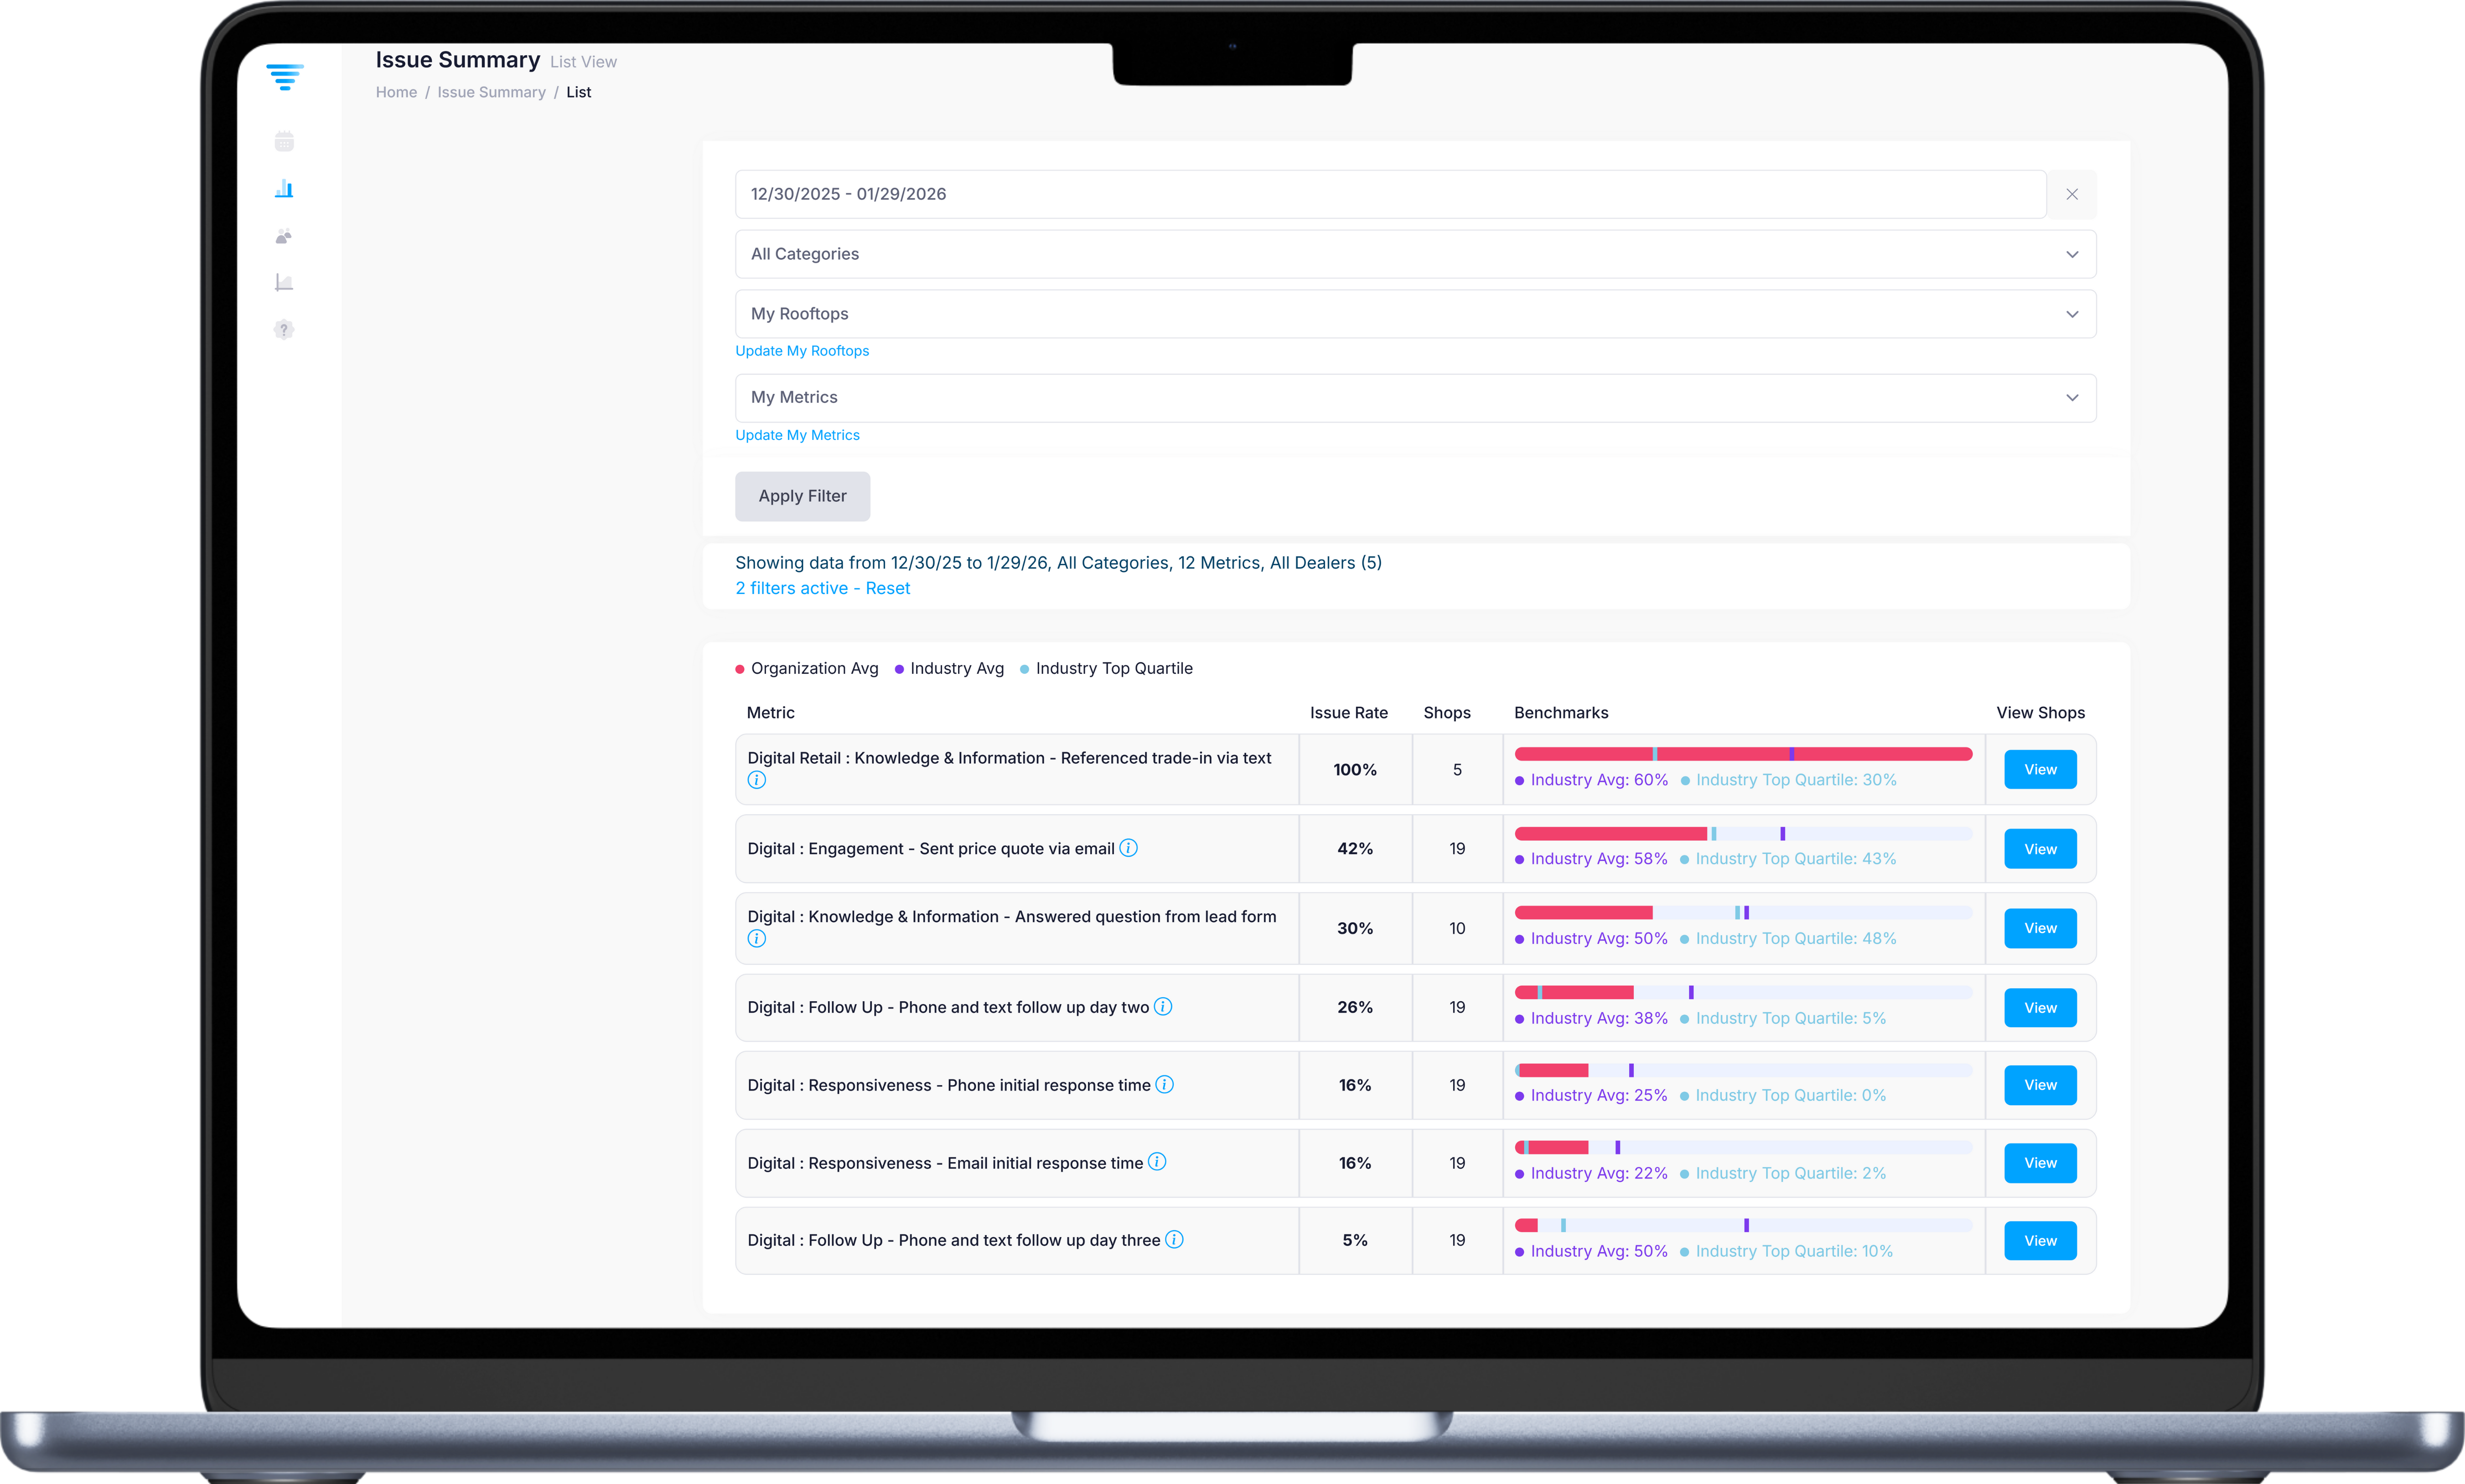This screenshot has width=2465, height=1484.
Task: Click the Update My Rooftops link
Action: click(802, 351)
